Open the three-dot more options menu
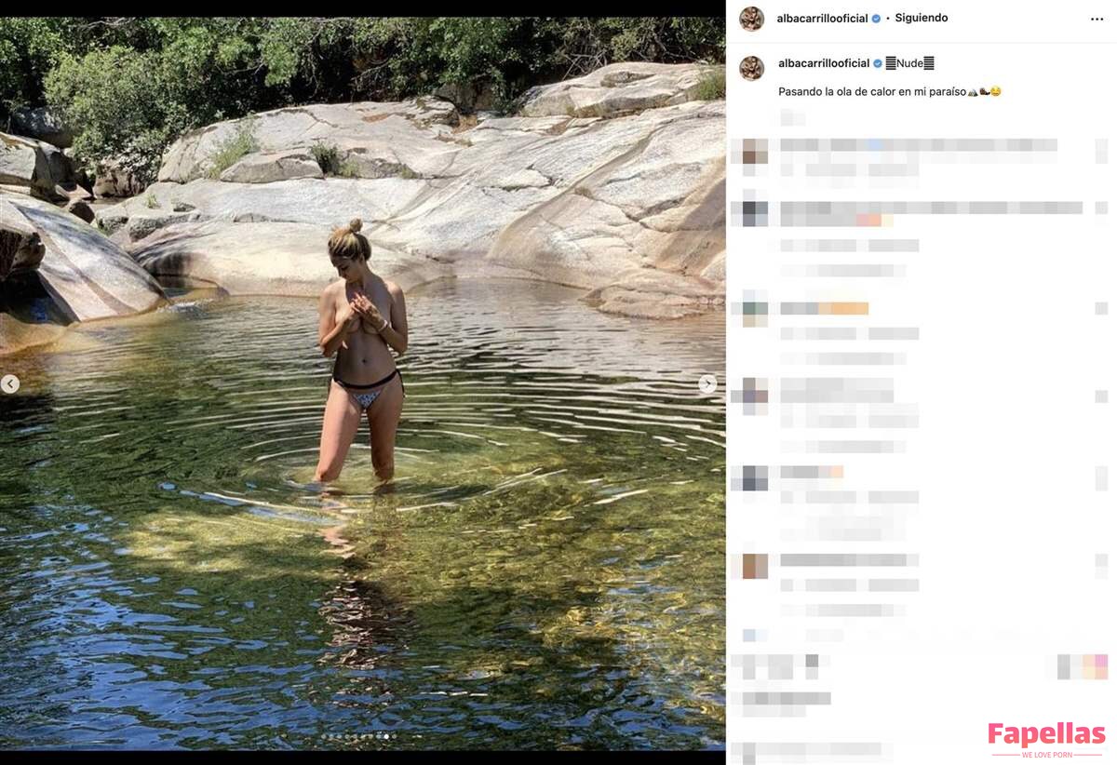 point(1097,19)
